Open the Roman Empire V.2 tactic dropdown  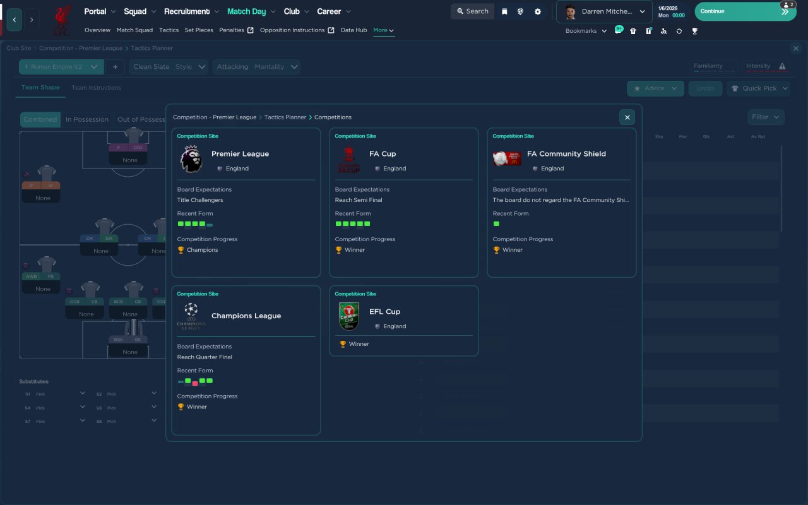coord(61,67)
